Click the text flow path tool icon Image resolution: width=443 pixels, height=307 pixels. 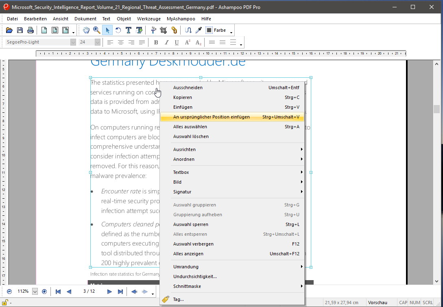(188, 30)
